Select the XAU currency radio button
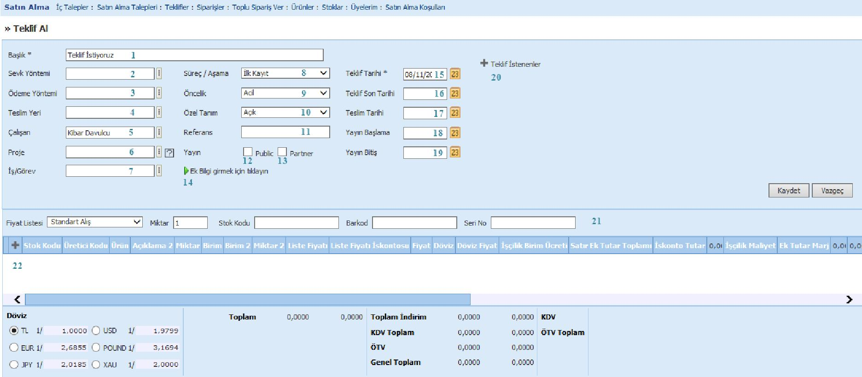Image resolution: width=862 pixels, height=377 pixels. pyautogui.click(x=96, y=365)
